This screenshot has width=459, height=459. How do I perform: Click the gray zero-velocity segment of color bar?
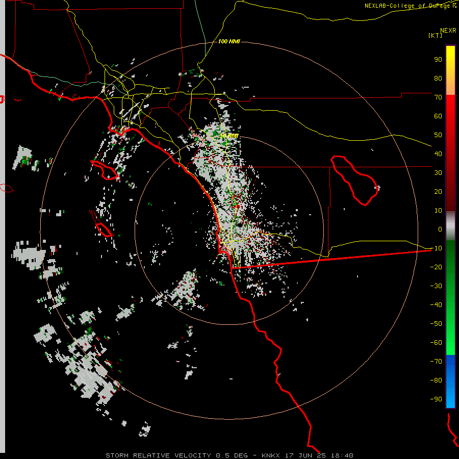[x=450, y=226]
